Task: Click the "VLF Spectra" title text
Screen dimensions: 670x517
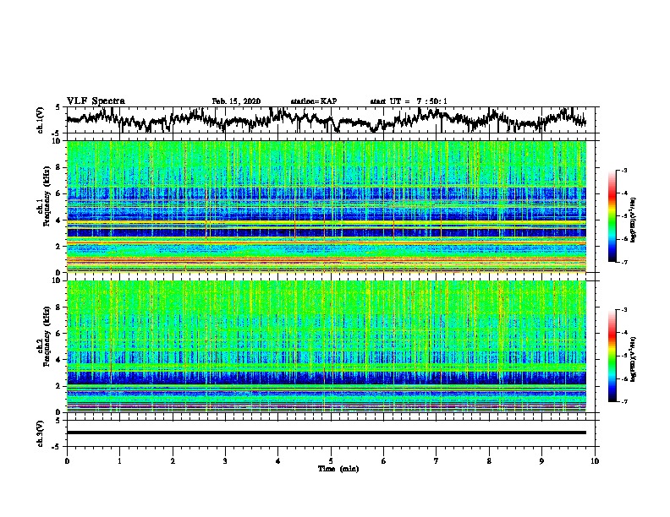Action: 96,101
